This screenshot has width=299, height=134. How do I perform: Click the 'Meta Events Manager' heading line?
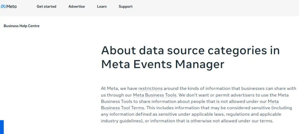click(163, 64)
